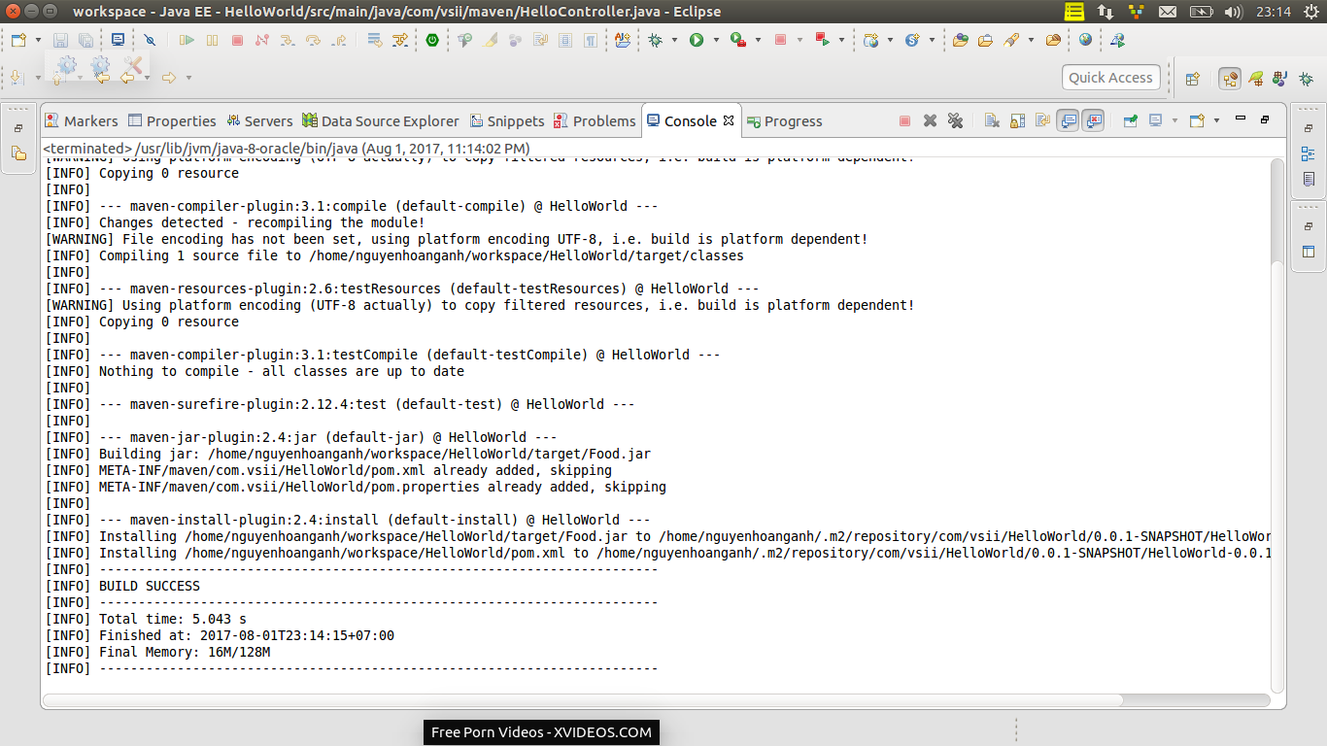Click the green Run button in the toolbar
1327x746 pixels.
[697, 40]
